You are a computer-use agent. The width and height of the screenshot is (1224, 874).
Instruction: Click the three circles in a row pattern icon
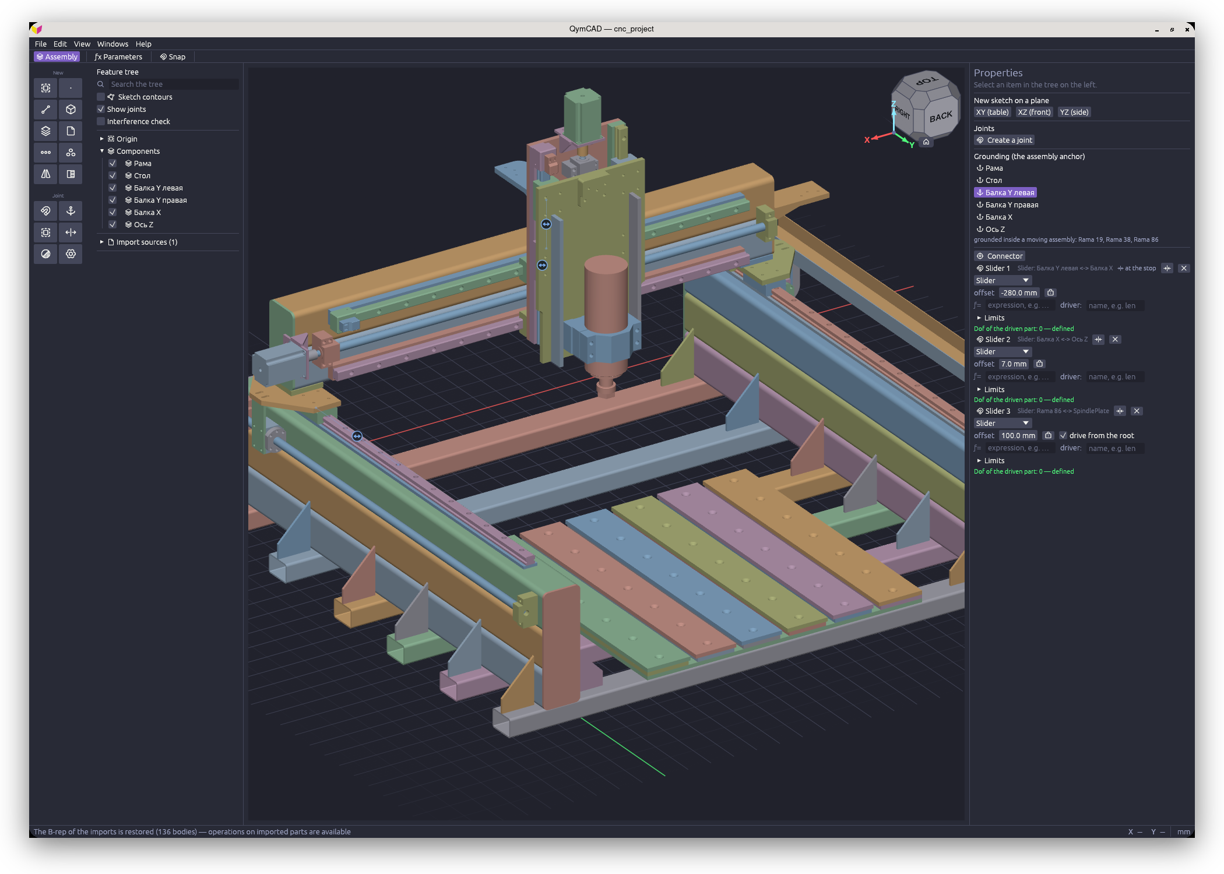[x=45, y=153]
